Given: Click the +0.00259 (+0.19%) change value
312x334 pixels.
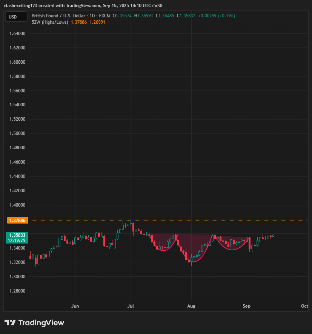Looking at the screenshot, I should pyautogui.click(x=216, y=16).
